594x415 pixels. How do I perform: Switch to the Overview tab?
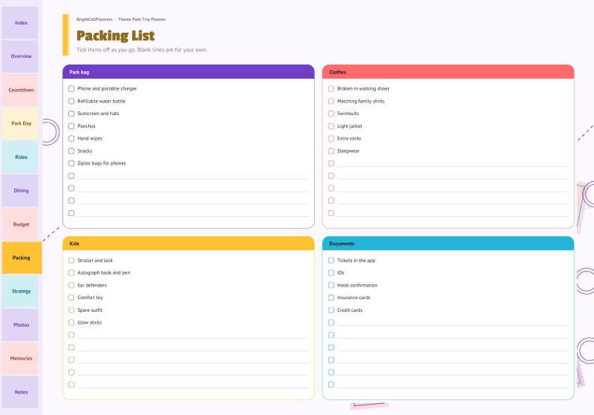20,56
